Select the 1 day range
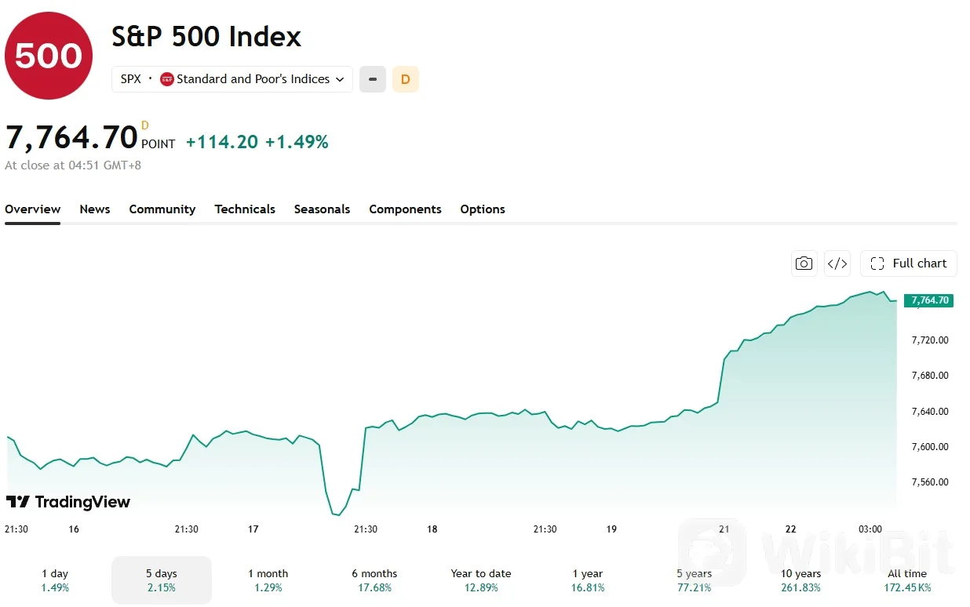Image resolution: width=970 pixels, height=607 pixels. point(55,580)
